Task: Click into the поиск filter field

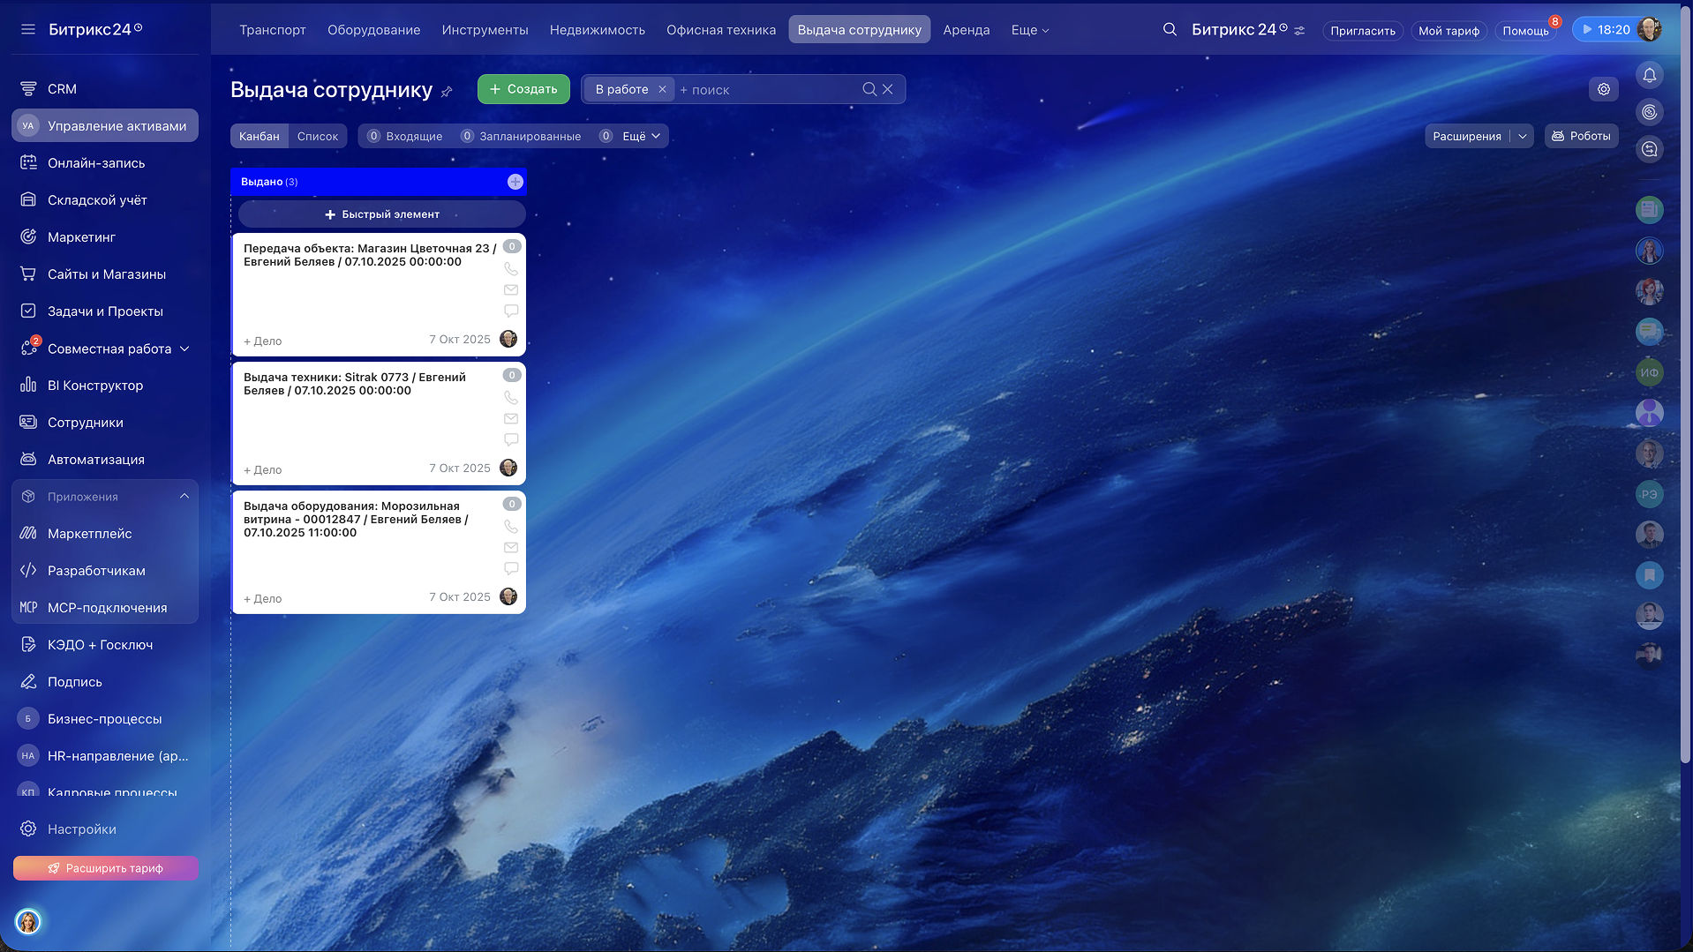Action: coord(768,90)
